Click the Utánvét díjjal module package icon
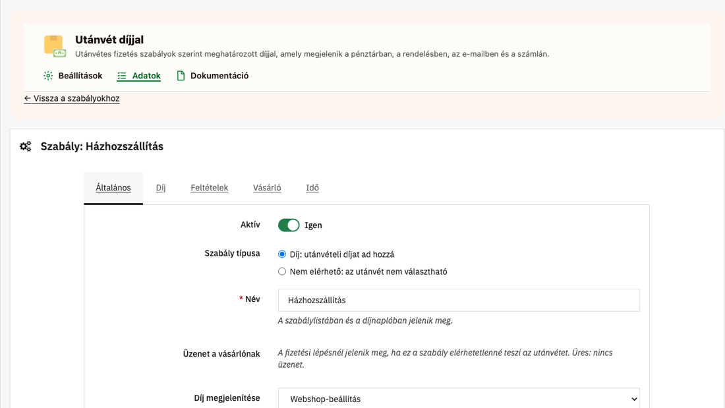 click(x=55, y=45)
